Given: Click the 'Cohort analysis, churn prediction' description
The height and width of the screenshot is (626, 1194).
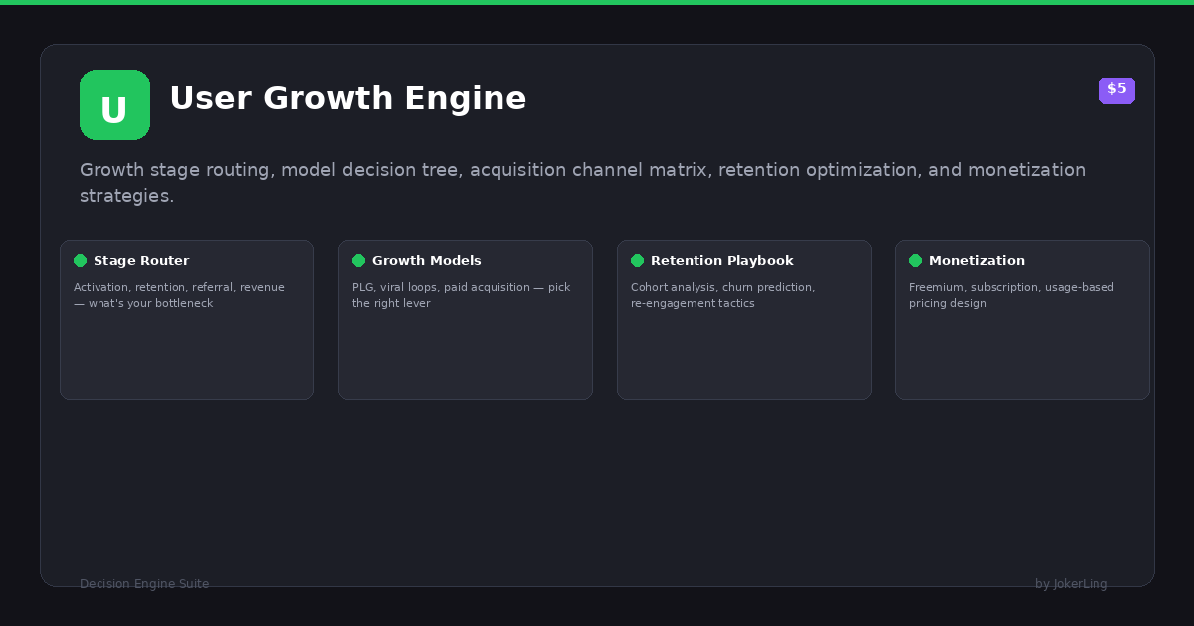Looking at the screenshot, I should (722, 295).
